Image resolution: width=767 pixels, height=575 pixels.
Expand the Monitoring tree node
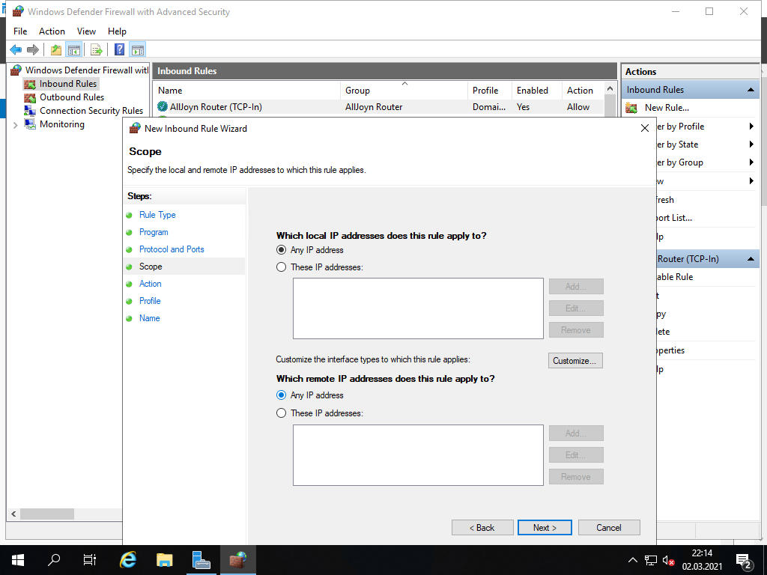(16, 125)
